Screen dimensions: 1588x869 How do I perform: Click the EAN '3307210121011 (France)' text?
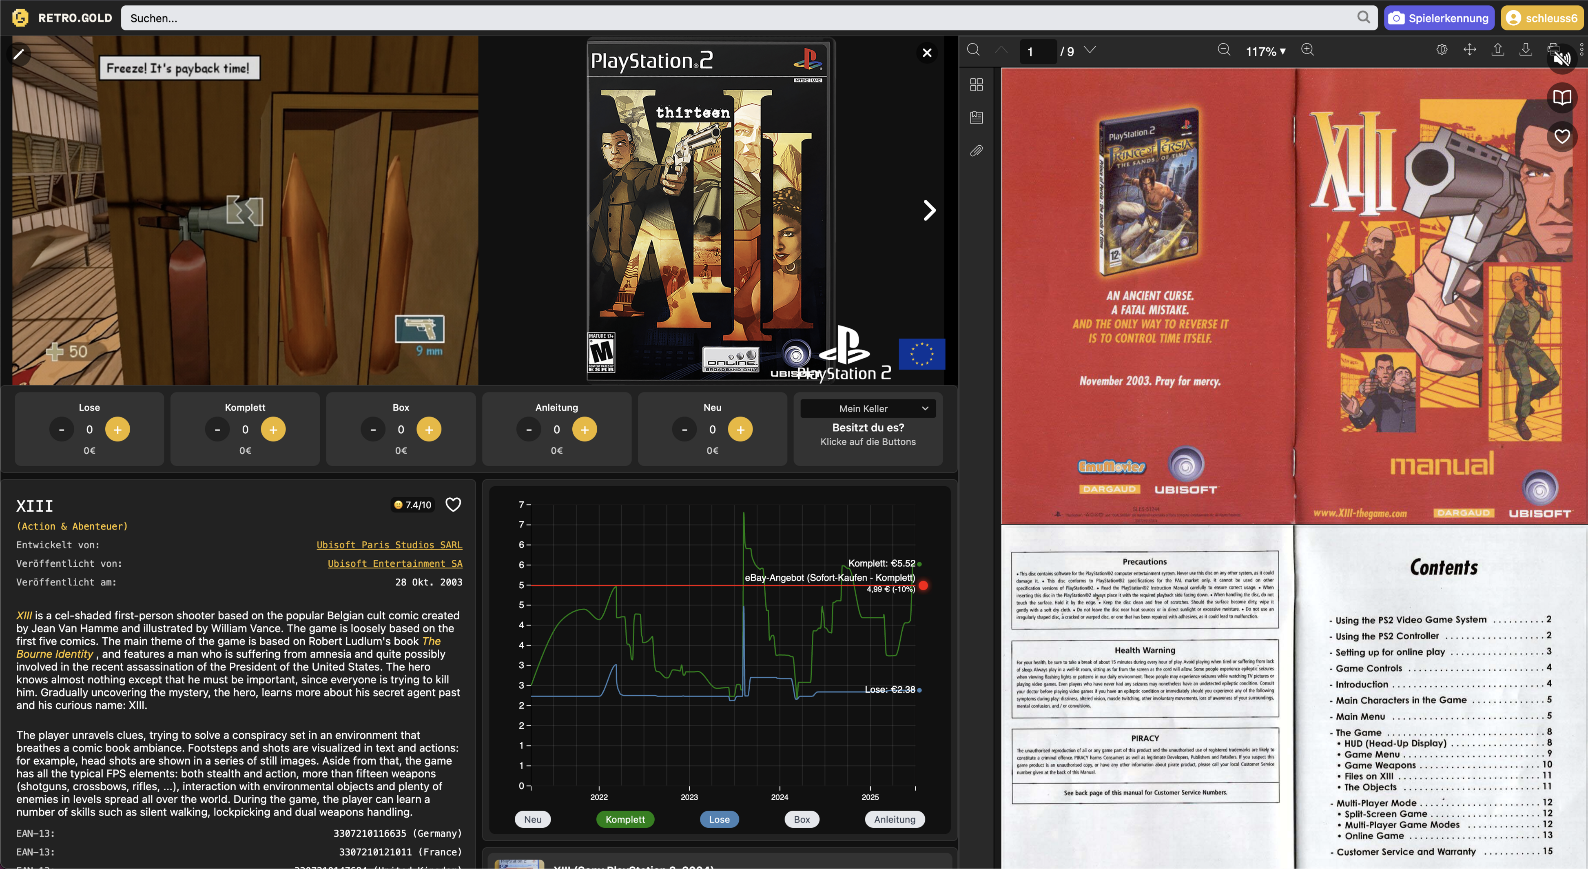400,852
